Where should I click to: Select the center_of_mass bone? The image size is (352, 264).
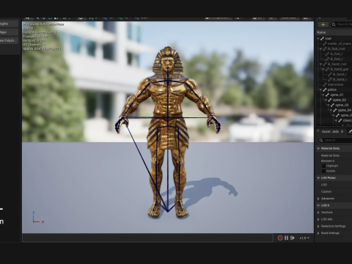340,43
